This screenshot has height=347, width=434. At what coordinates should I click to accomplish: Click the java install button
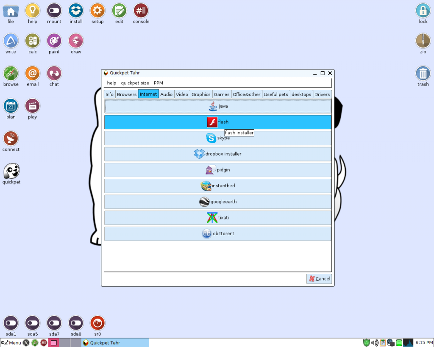[x=218, y=106]
